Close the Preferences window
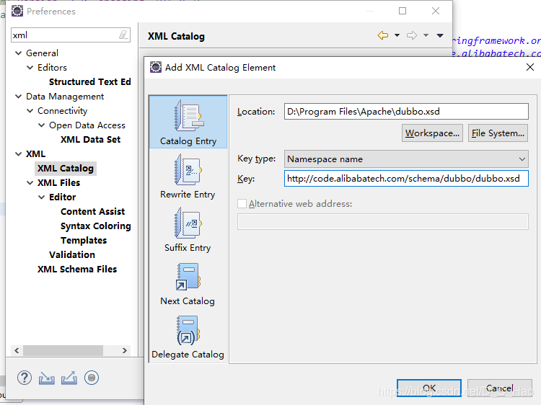The image size is (541, 405). tap(436, 11)
